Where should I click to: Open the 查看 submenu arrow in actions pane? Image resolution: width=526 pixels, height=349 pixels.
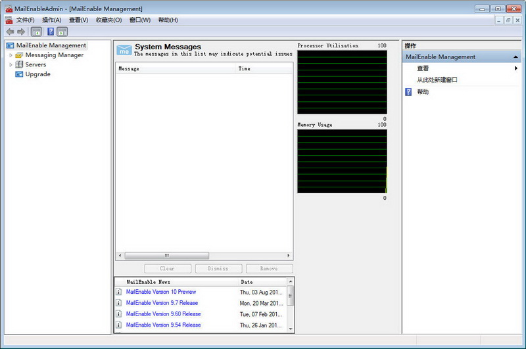(516, 68)
